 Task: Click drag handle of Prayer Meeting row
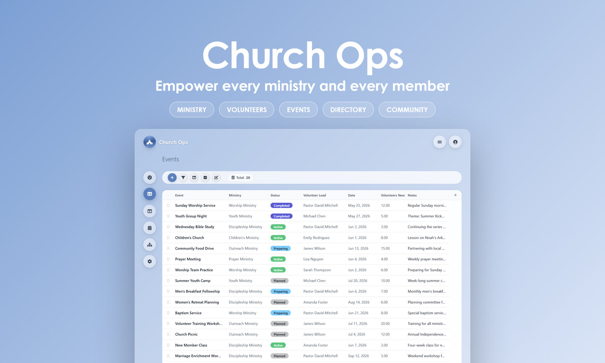pos(168,259)
